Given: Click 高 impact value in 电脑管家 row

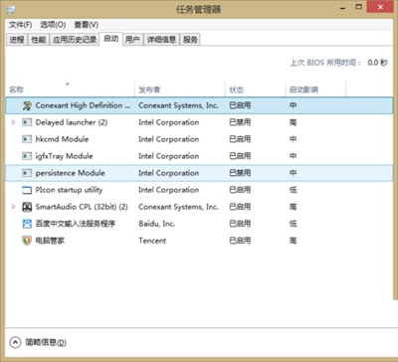Looking at the screenshot, I should [x=293, y=241].
